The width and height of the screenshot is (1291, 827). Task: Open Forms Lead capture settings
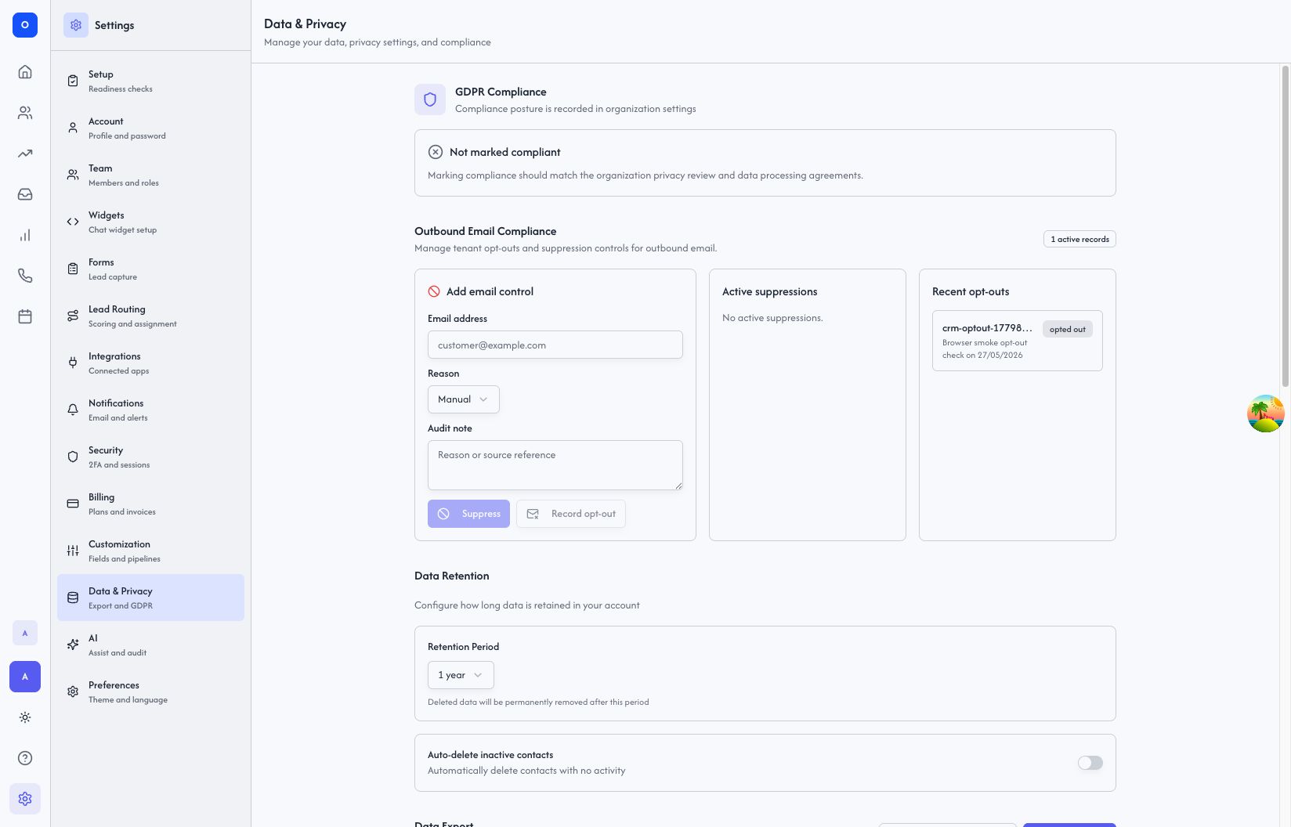pos(150,269)
